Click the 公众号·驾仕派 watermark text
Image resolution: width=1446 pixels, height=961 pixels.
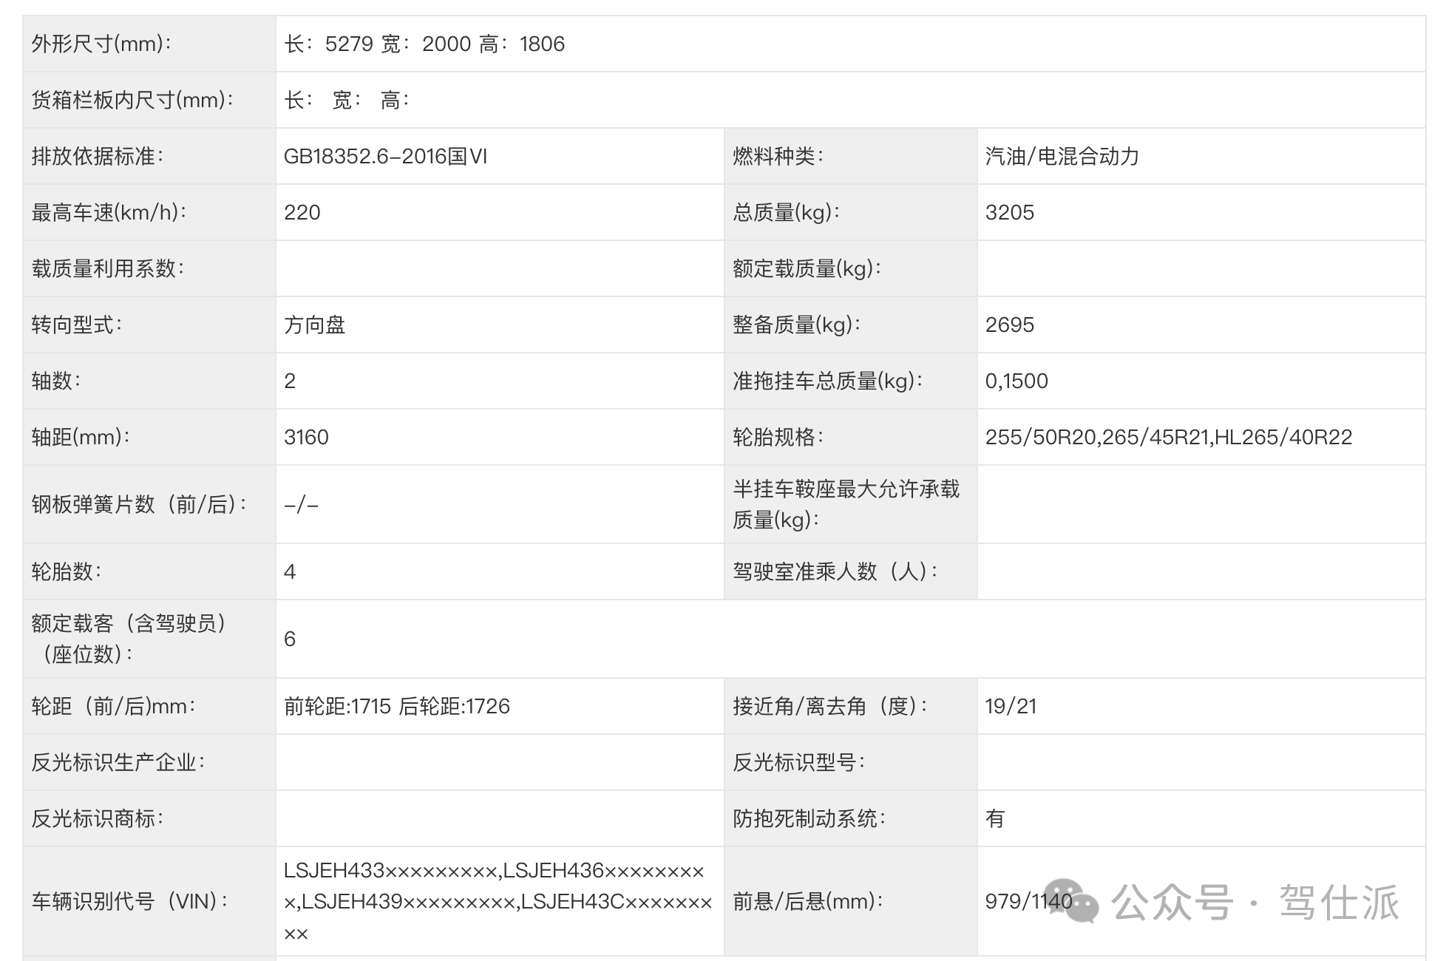[x=1255, y=903]
